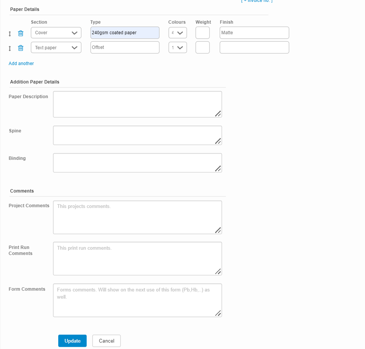Click the Type column label
This screenshot has width=365, height=349.
95,22
